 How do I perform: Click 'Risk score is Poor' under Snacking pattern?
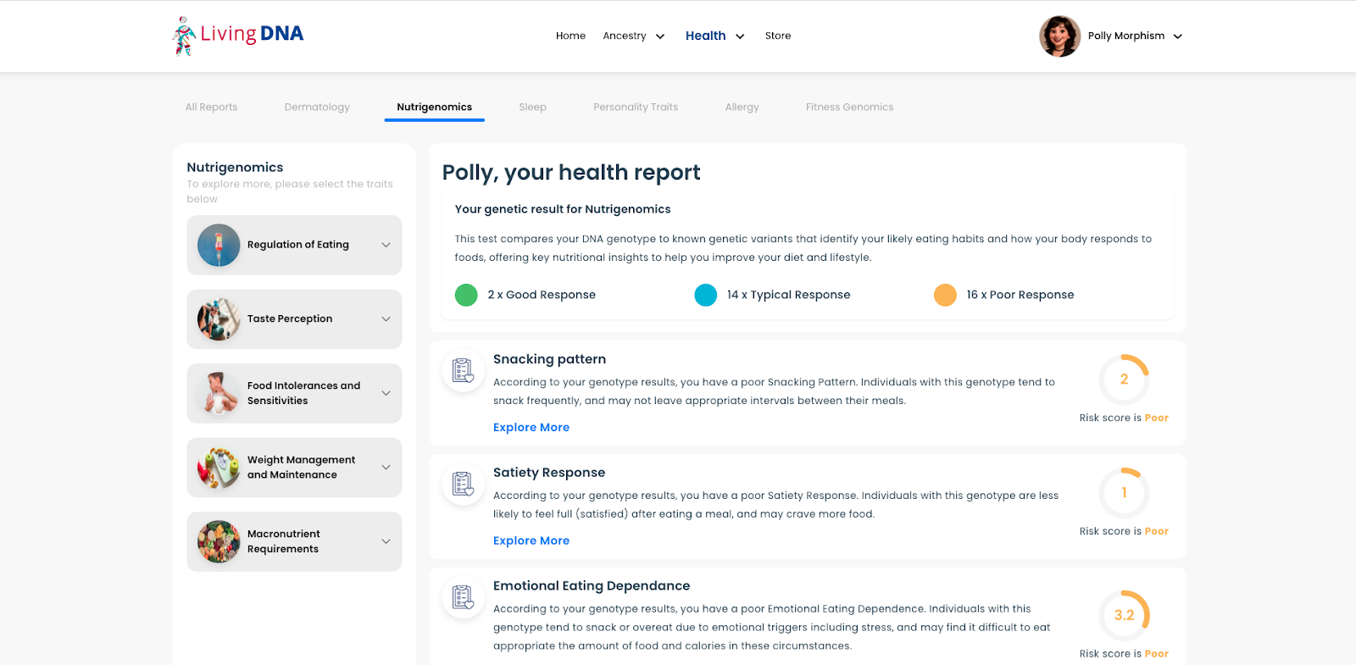coord(1124,418)
